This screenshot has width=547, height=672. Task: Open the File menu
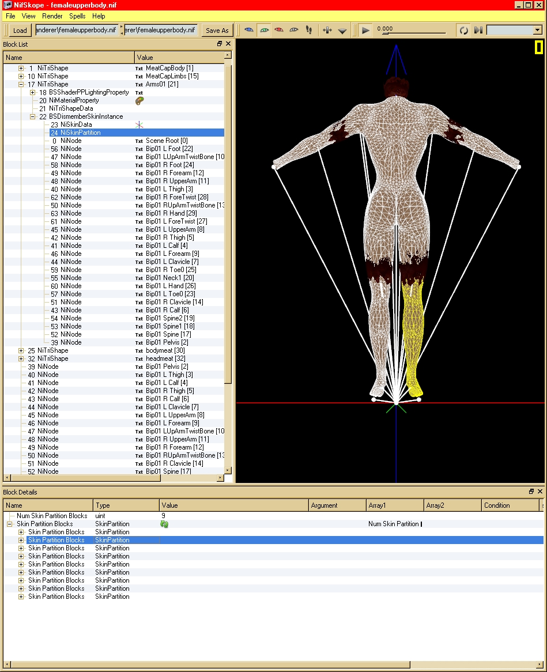pos(10,16)
